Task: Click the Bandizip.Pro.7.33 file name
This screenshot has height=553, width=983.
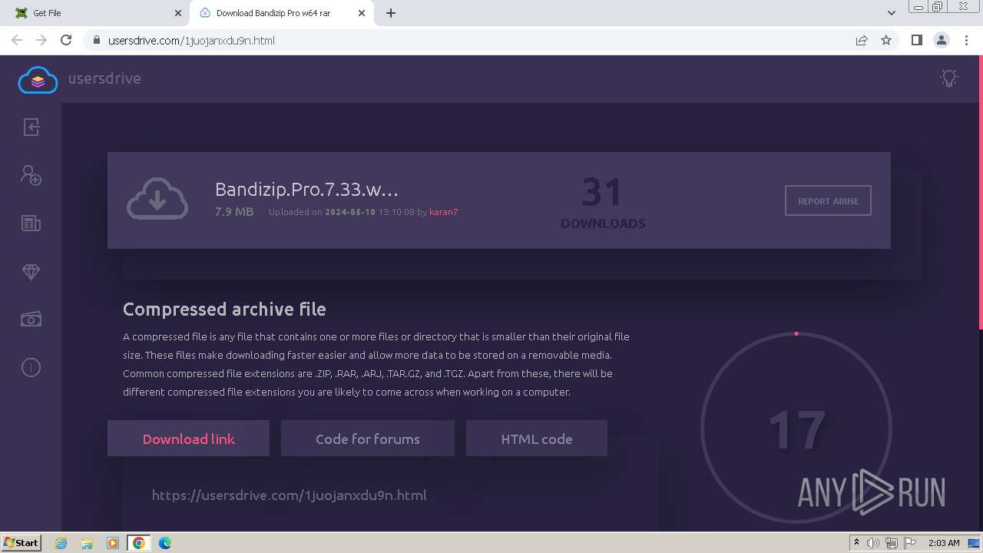Action: 306,189
